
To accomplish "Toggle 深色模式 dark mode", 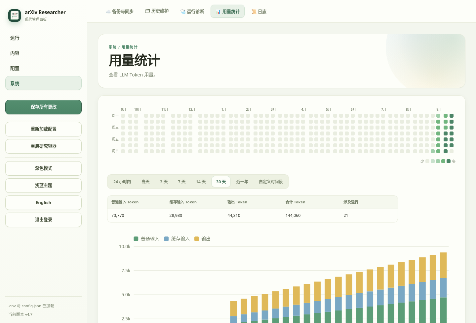I will coord(43,168).
